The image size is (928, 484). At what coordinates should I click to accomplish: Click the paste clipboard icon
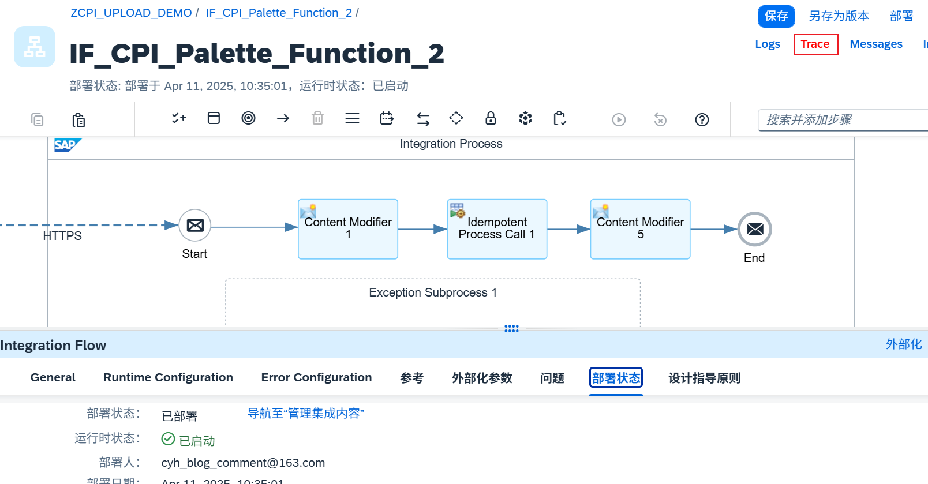[x=78, y=119]
